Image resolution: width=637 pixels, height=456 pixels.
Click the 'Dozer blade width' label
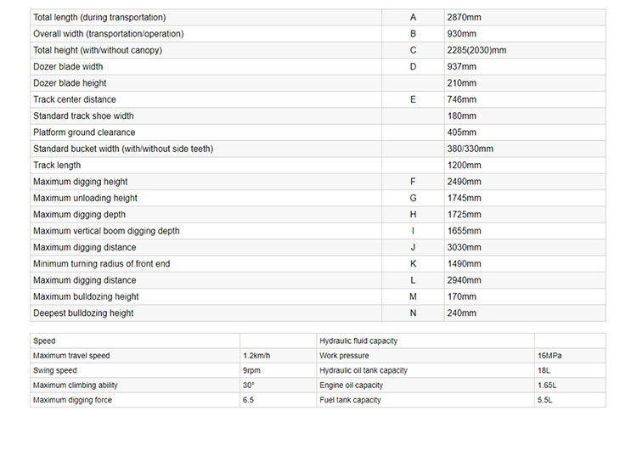pos(68,66)
